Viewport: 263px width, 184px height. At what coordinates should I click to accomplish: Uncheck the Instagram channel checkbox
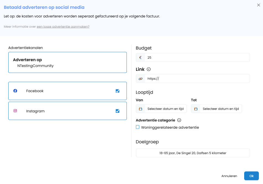[117, 111]
